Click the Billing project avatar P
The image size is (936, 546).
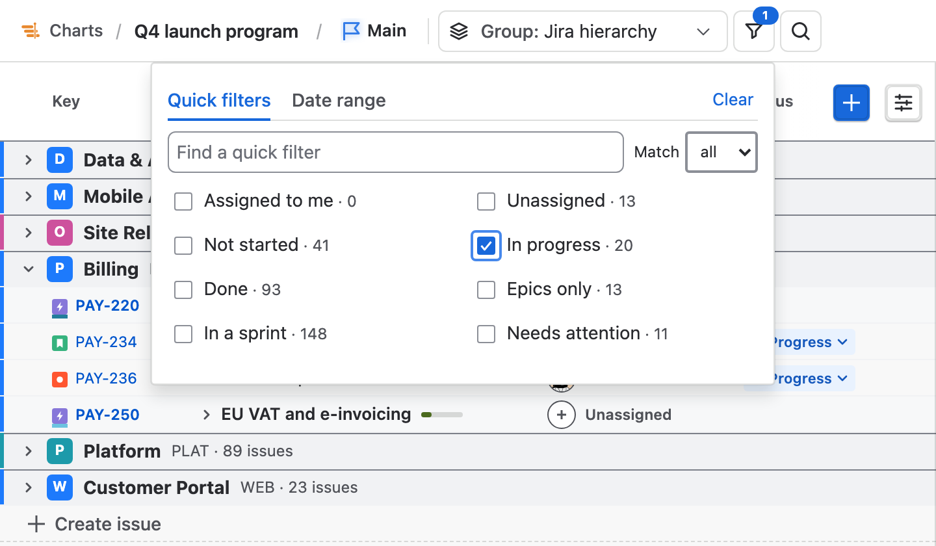click(59, 269)
